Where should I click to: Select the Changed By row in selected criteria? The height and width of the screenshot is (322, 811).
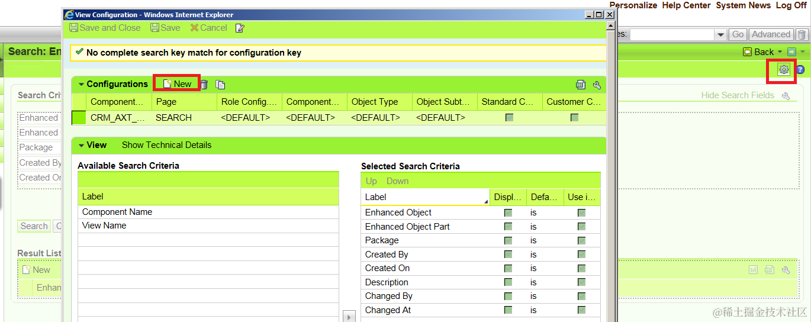[481, 296]
